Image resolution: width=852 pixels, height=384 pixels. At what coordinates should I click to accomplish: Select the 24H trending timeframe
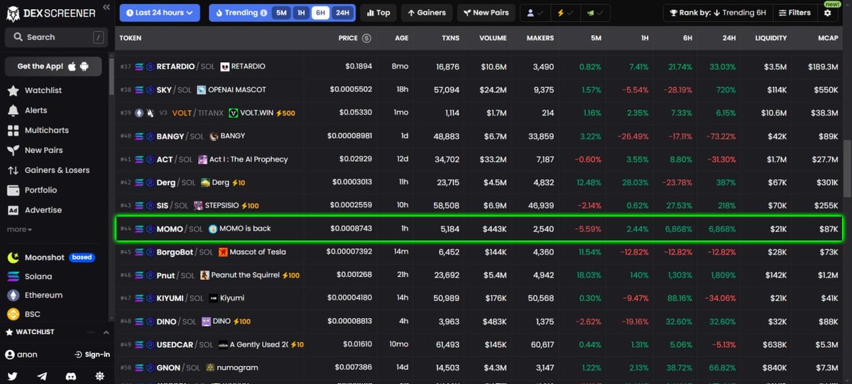(x=342, y=13)
